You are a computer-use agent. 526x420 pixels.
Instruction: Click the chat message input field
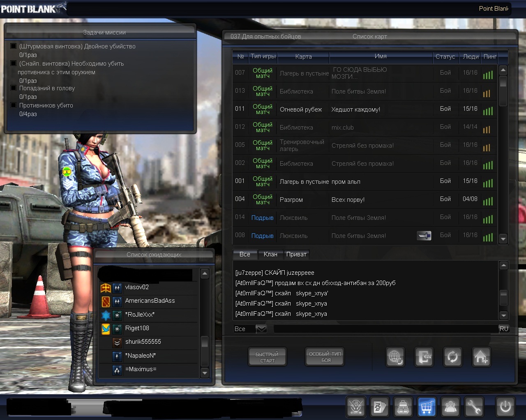[385, 329]
